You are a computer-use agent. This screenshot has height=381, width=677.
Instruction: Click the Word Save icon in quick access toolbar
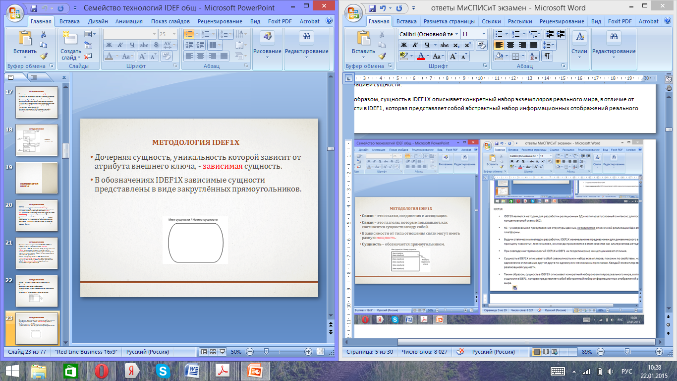pos(371,8)
